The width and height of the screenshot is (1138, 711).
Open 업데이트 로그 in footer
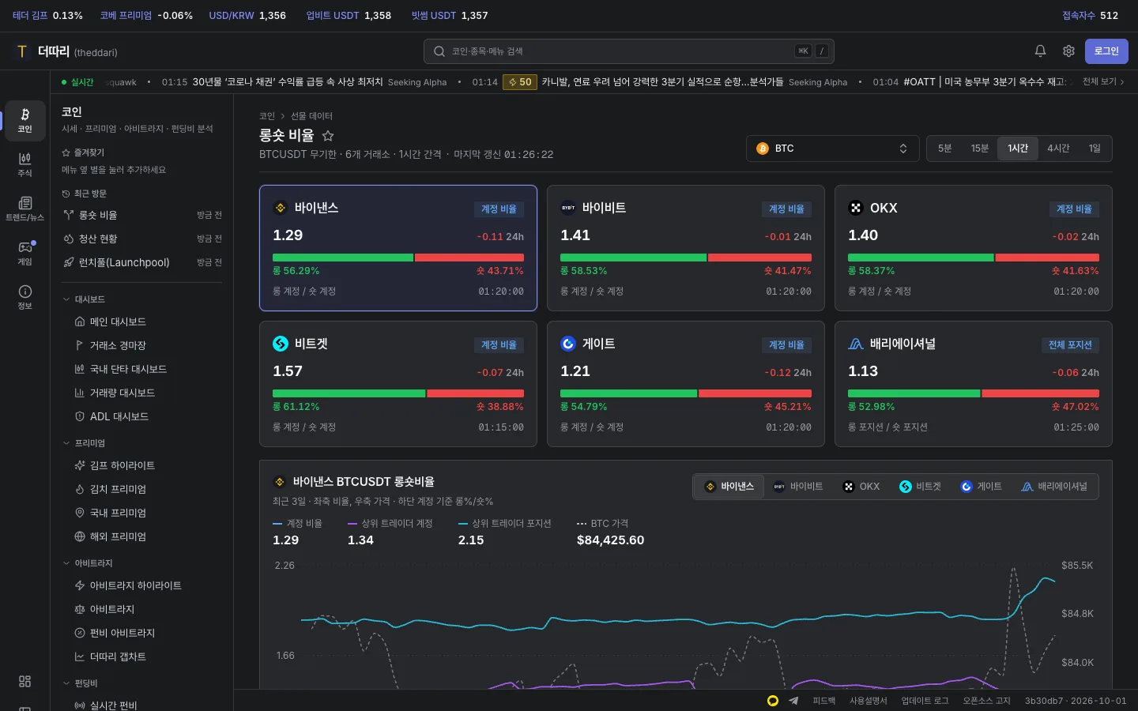[925, 701]
